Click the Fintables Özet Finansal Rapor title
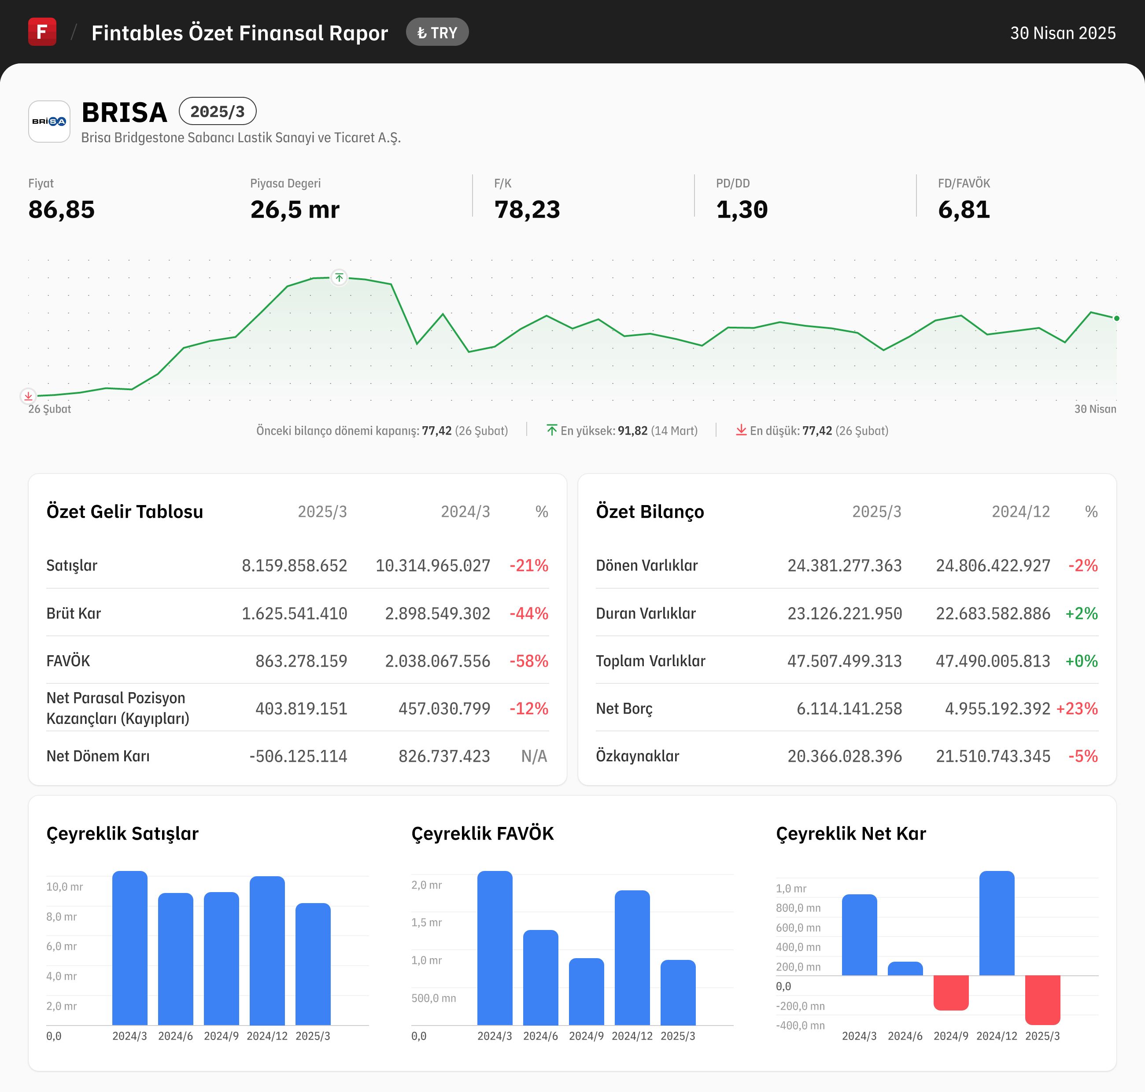 point(240,33)
